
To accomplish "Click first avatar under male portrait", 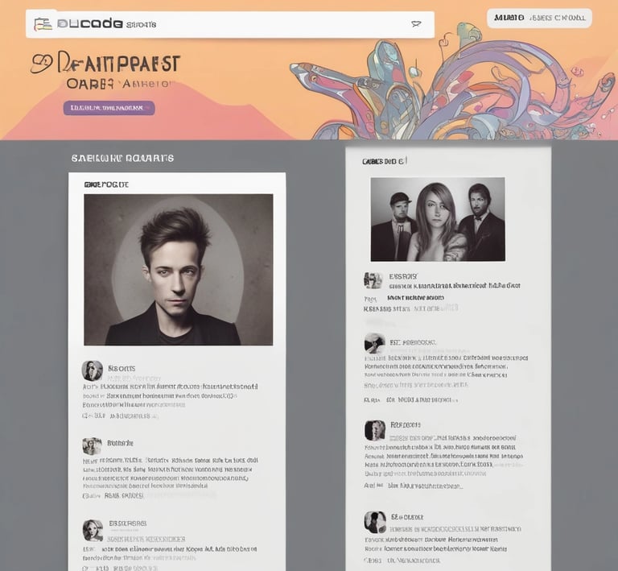I will 93,370.
